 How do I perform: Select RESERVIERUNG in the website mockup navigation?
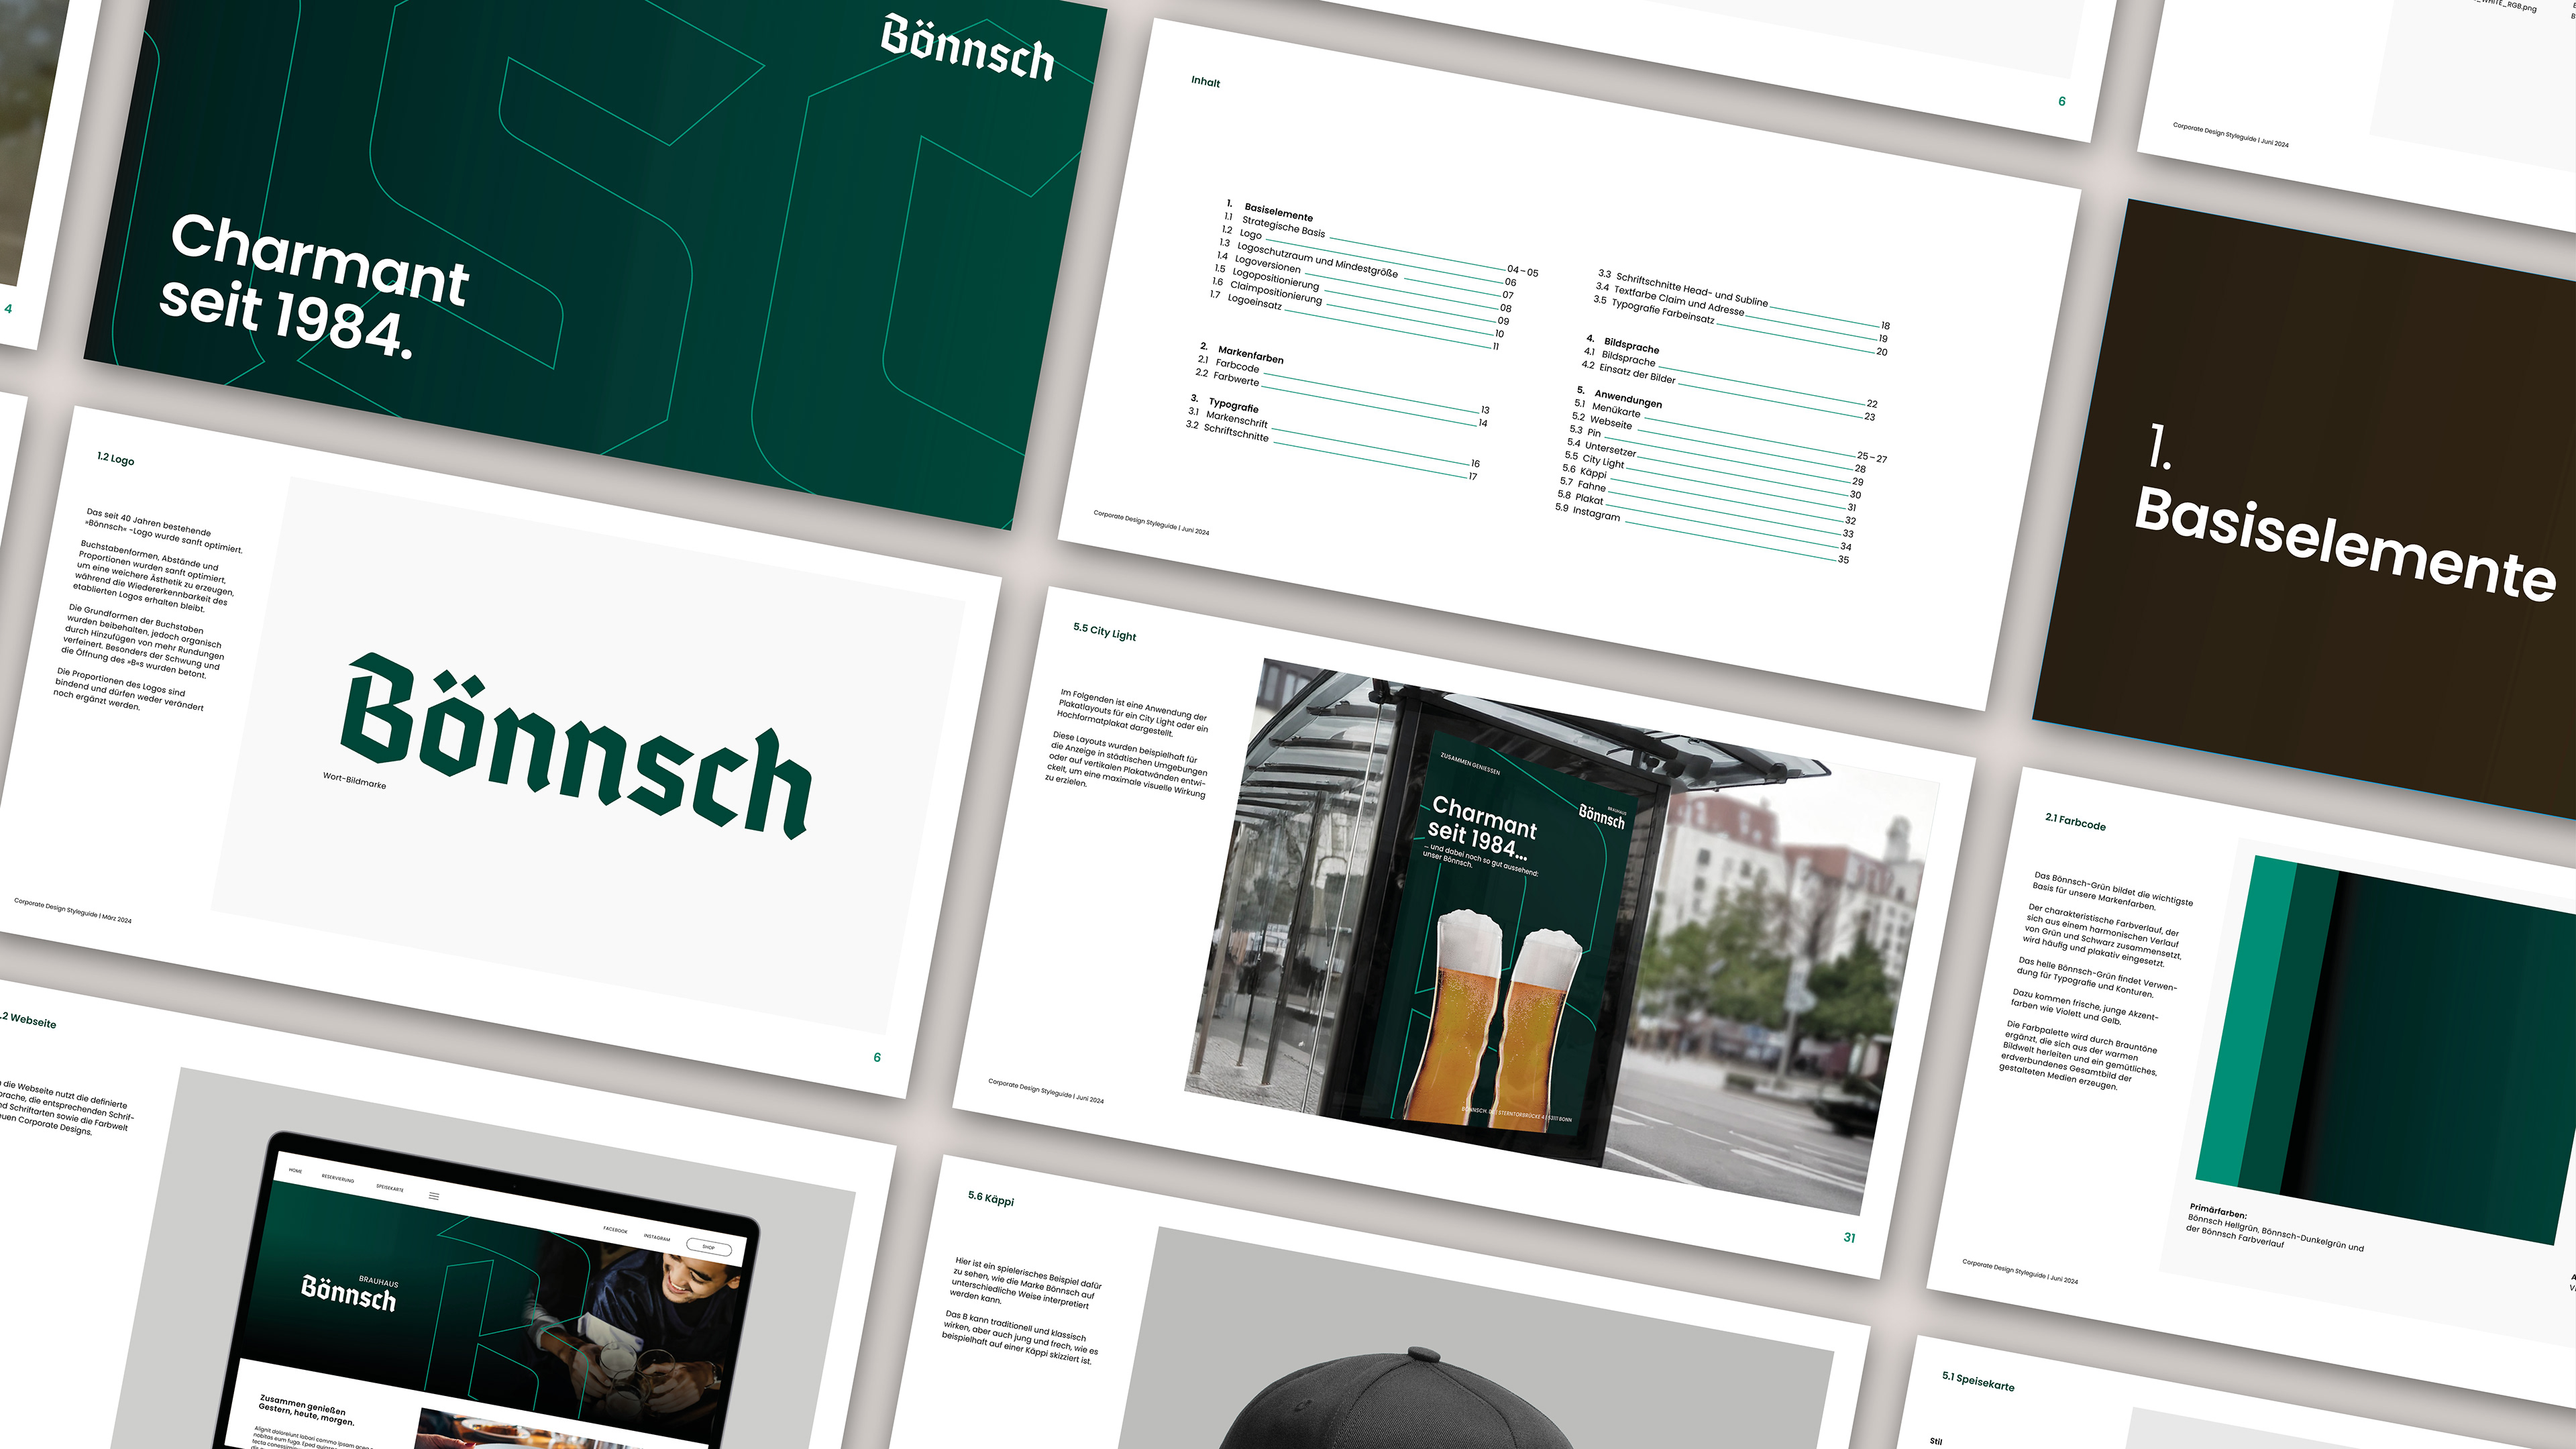[338, 1179]
